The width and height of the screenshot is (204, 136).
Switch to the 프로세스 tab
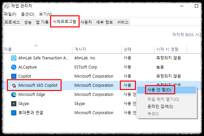[x=12, y=22]
